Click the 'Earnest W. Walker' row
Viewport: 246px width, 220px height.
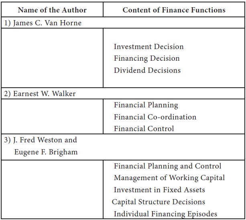click(40, 94)
